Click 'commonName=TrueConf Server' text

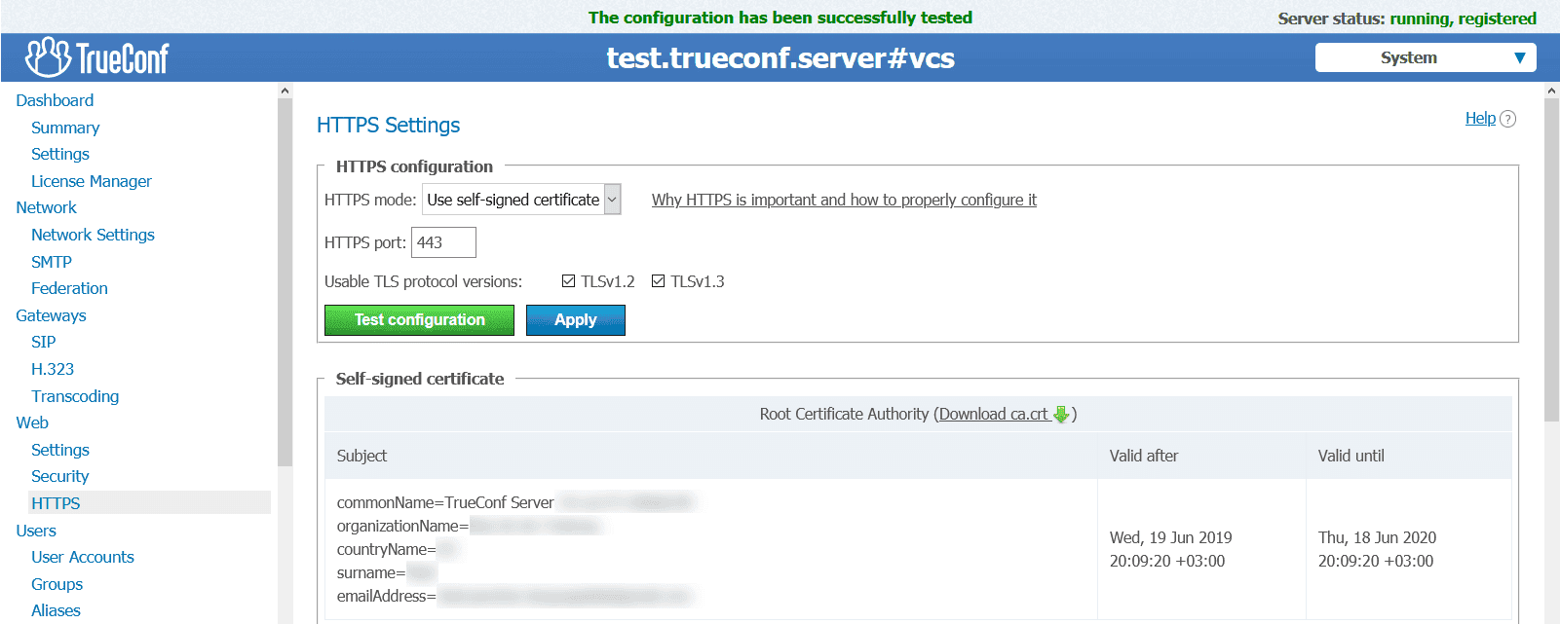tap(445, 502)
